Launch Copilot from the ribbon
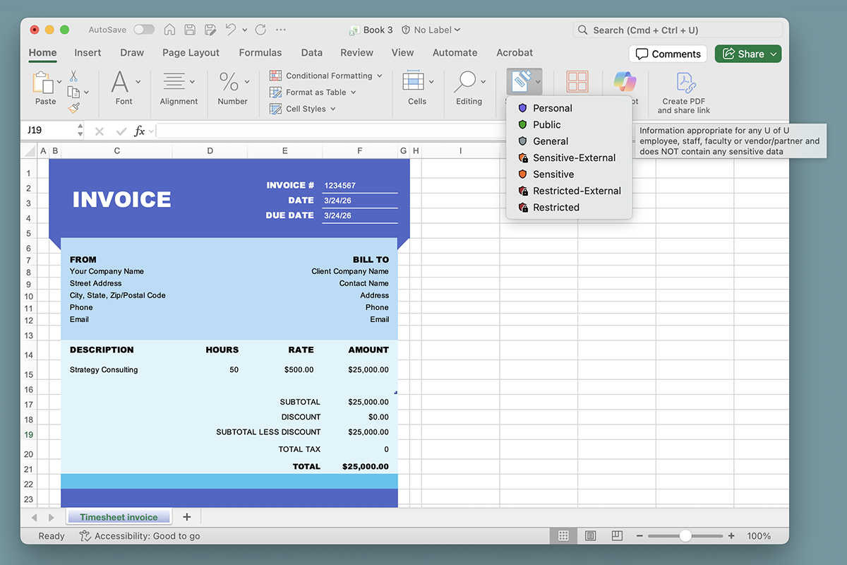This screenshot has width=847, height=565. tap(624, 81)
